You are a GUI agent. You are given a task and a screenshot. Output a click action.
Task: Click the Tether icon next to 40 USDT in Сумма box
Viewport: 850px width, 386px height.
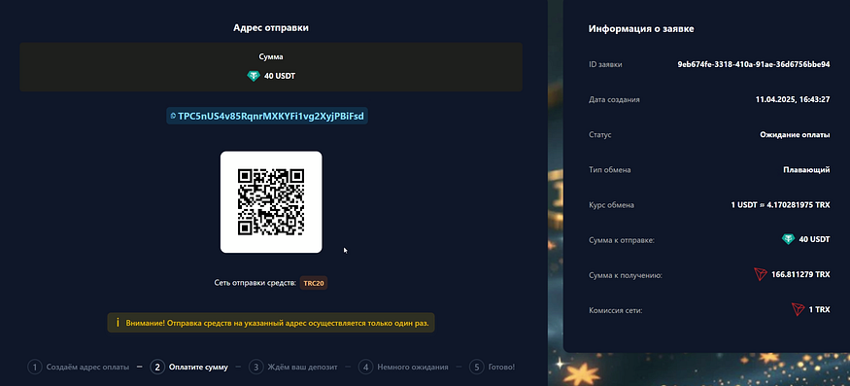tap(254, 76)
